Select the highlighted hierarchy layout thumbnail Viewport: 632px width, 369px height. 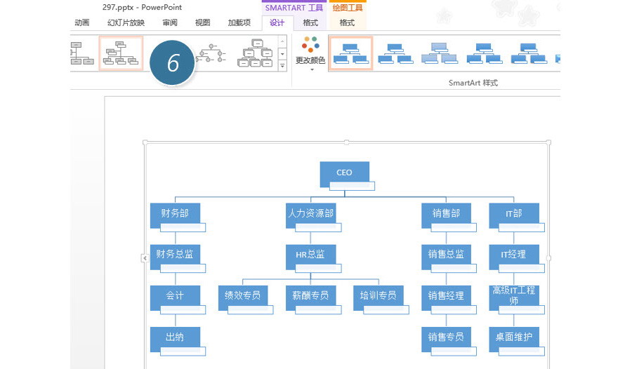pyautogui.click(x=121, y=54)
